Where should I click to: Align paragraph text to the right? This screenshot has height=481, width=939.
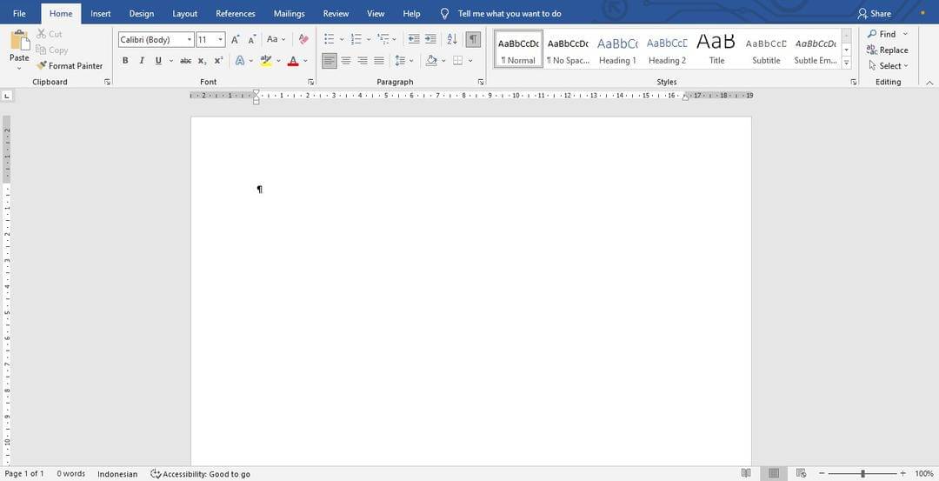(363, 61)
